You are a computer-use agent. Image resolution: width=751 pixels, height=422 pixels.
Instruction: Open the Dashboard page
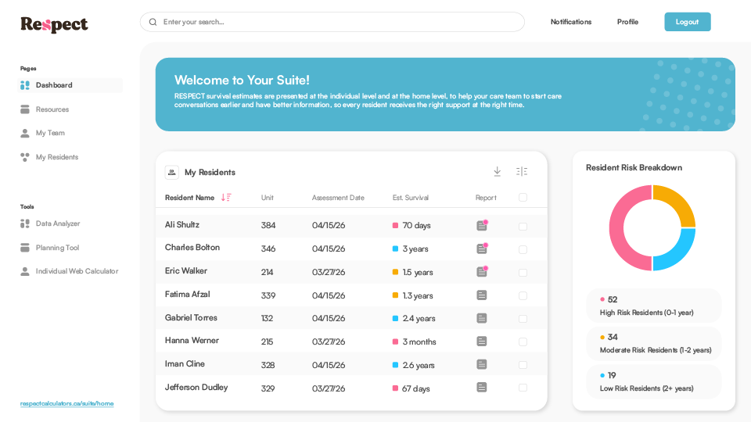pyautogui.click(x=70, y=85)
